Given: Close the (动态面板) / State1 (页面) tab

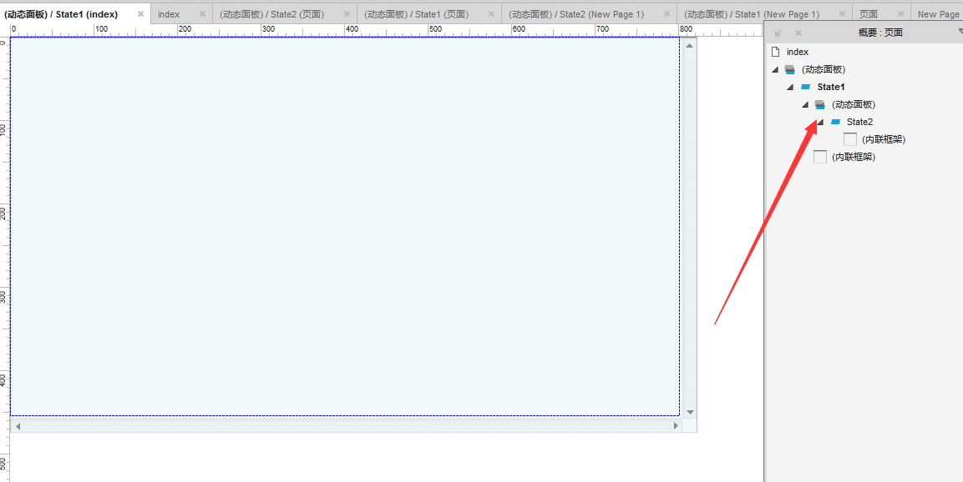Looking at the screenshot, I should tap(491, 13).
